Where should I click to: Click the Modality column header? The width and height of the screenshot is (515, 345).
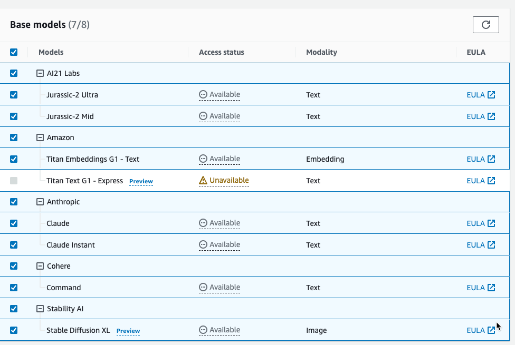click(x=321, y=52)
